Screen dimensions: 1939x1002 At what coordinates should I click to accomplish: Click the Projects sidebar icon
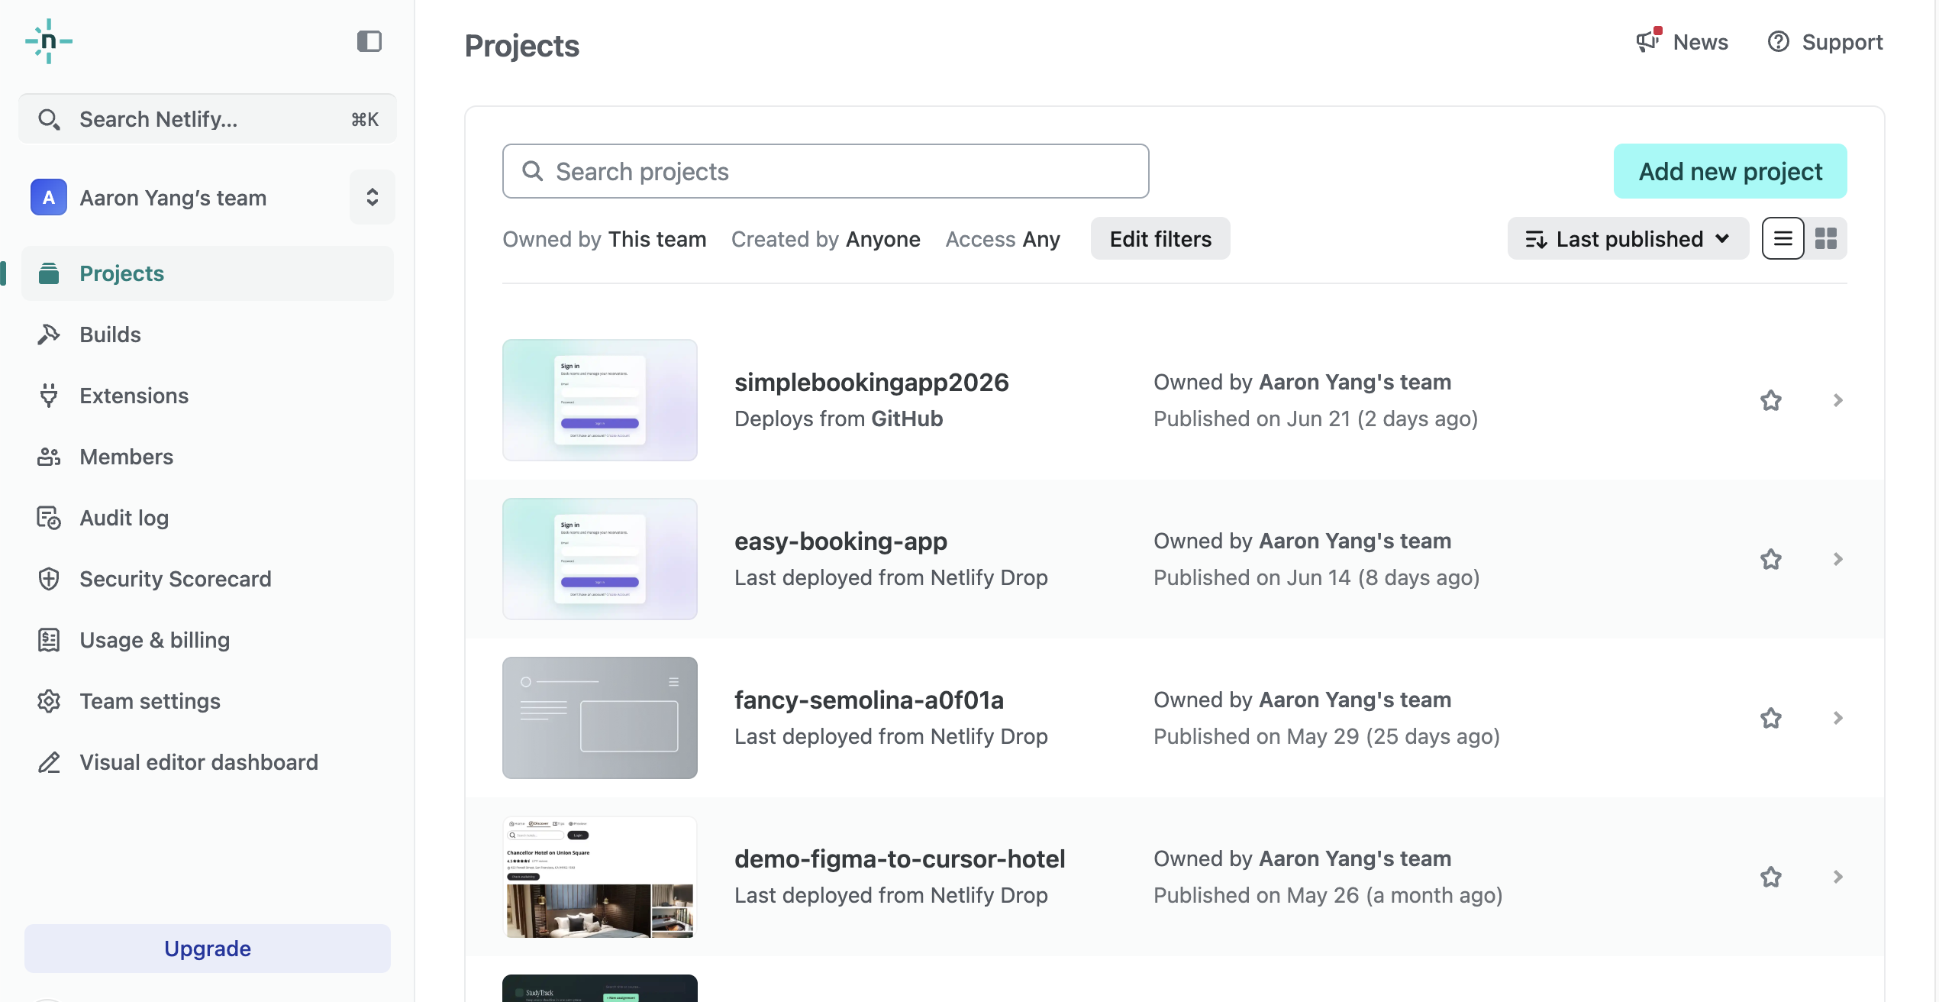49,273
